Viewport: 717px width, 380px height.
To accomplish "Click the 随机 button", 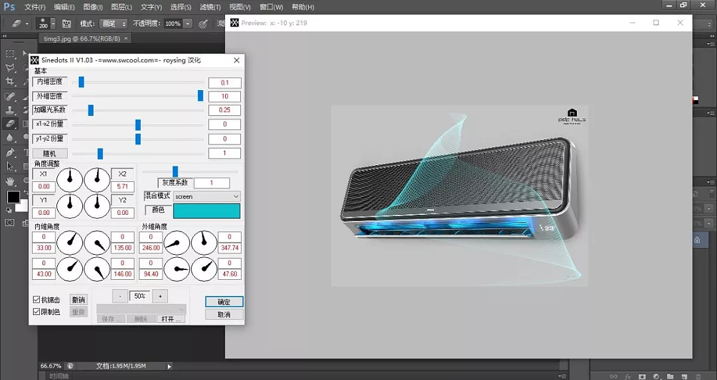I will tap(50, 153).
